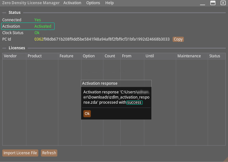228x162 pixels.
Task: Open the Options menu
Action: 93,3
